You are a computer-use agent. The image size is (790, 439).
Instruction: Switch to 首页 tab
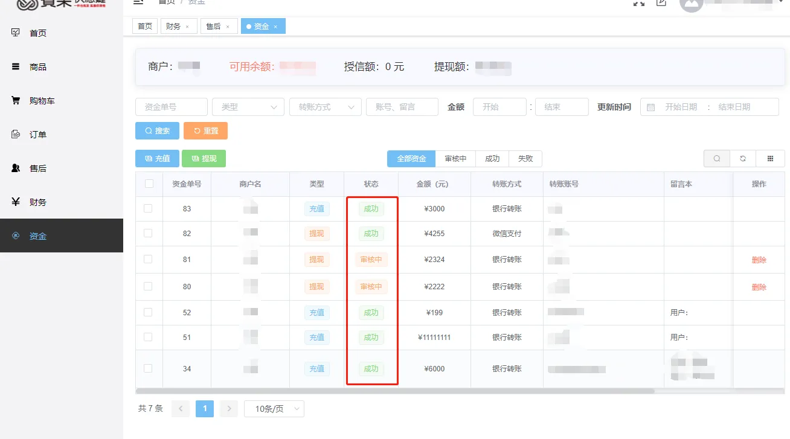pos(145,26)
